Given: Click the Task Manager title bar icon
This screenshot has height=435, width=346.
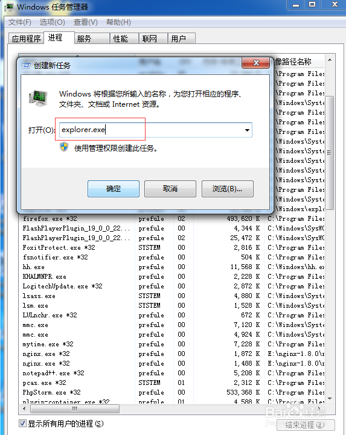Looking at the screenshot, I should click(8, 7).
